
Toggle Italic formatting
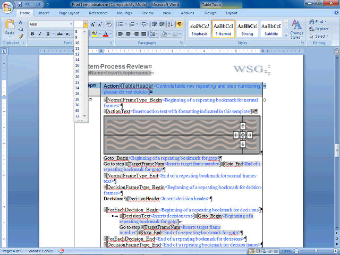click(40, 34)
